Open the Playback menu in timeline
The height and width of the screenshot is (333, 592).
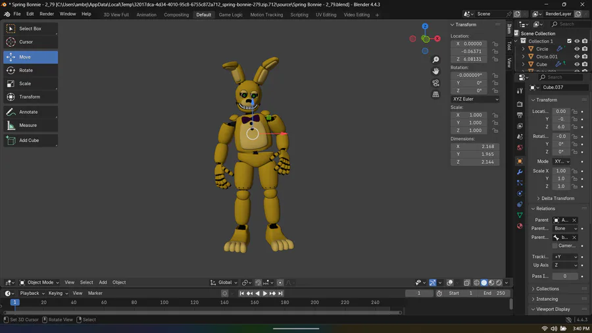pos(32,294)
